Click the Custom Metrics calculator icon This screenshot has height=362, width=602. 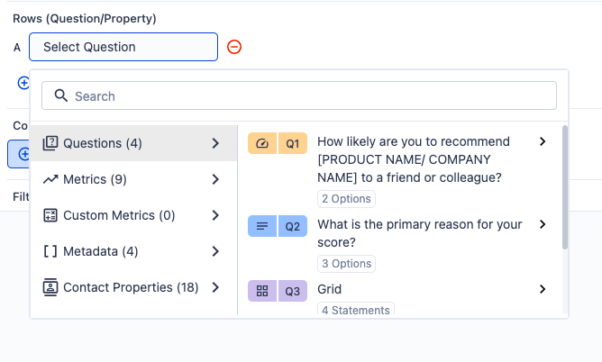(50, 215)
